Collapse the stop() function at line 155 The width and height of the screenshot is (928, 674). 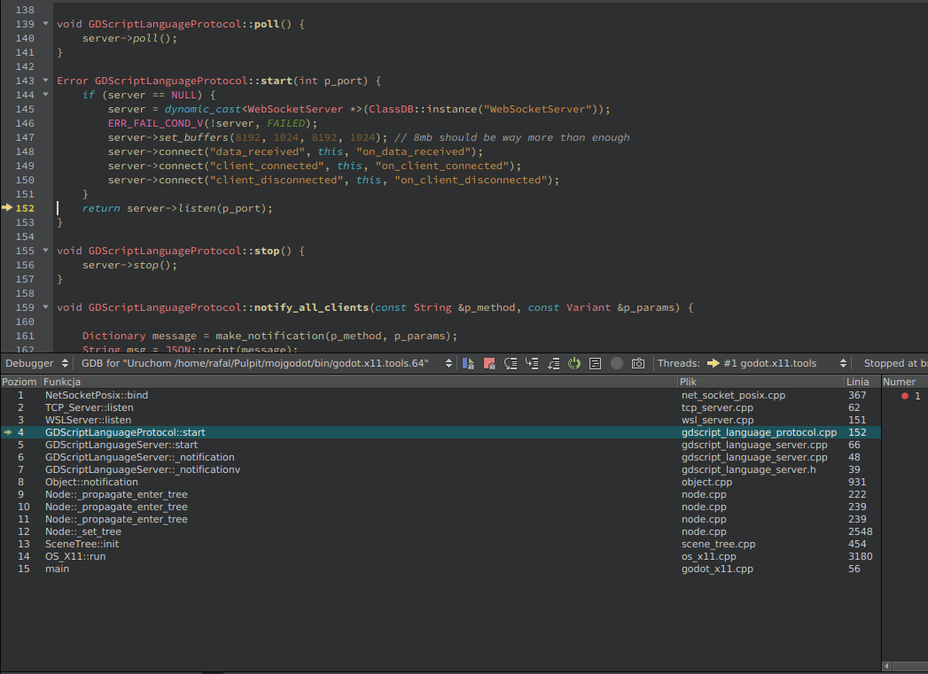(45, 251)
